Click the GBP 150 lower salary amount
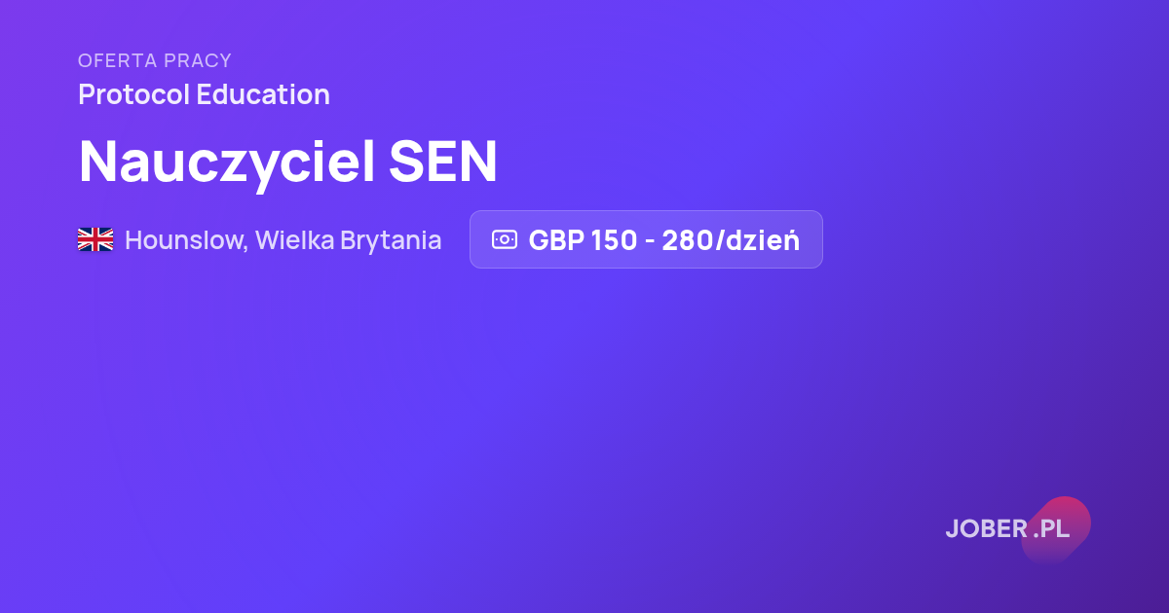 (583, 240)
